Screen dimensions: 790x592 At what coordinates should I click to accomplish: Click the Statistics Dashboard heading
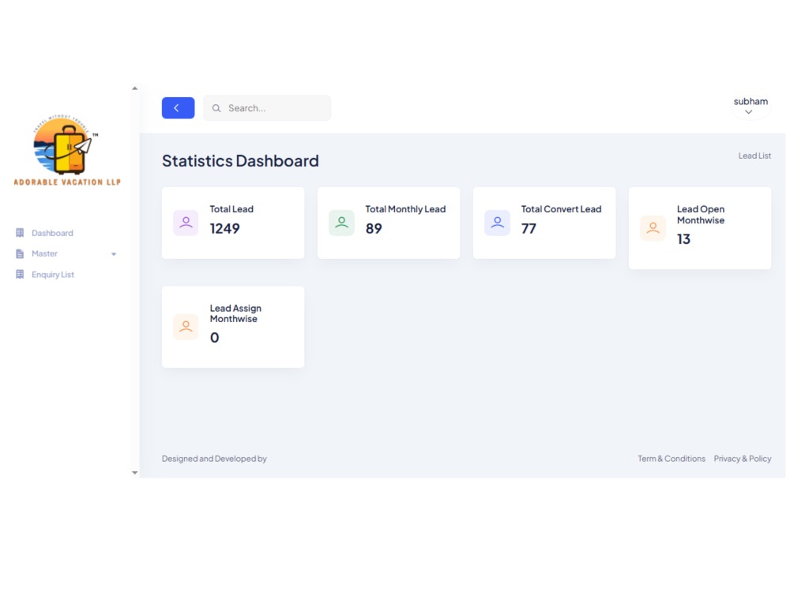[240, 160]
